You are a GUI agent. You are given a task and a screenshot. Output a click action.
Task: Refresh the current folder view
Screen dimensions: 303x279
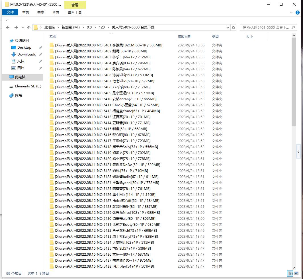click(x=234, y=28)
